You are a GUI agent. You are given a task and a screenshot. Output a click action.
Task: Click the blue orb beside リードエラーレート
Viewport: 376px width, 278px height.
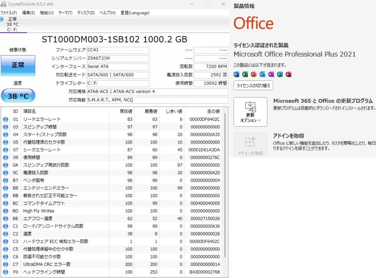pos(5,119)
